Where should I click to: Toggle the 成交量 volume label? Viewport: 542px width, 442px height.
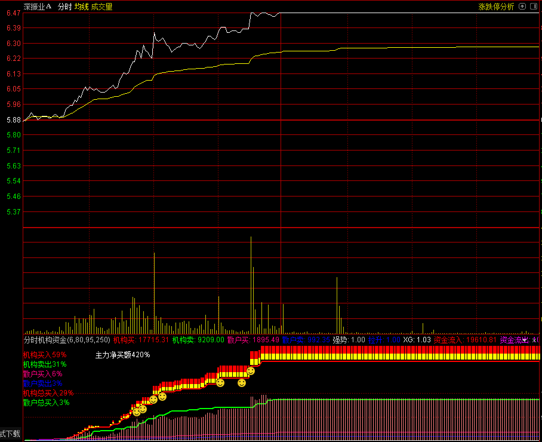point(102,7)
